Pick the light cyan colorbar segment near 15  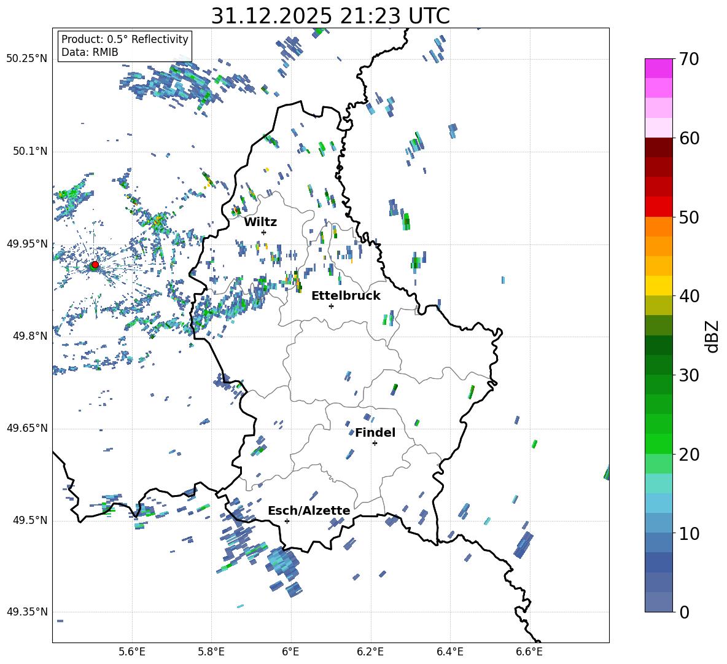pyautogui.click(x=659, y=483)
